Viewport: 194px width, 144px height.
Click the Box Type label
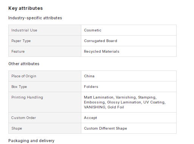[19, 87]
